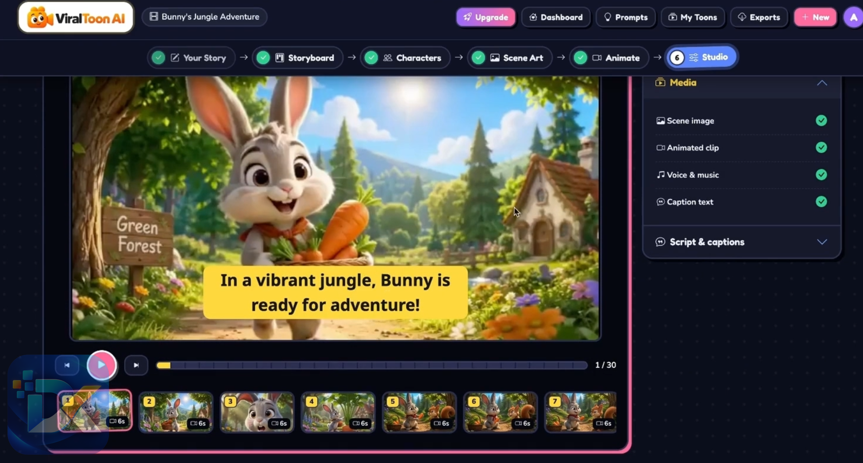Viewport: 863px width, 463px height.
Task: Open the Exports page
Action: coord(759,17)
